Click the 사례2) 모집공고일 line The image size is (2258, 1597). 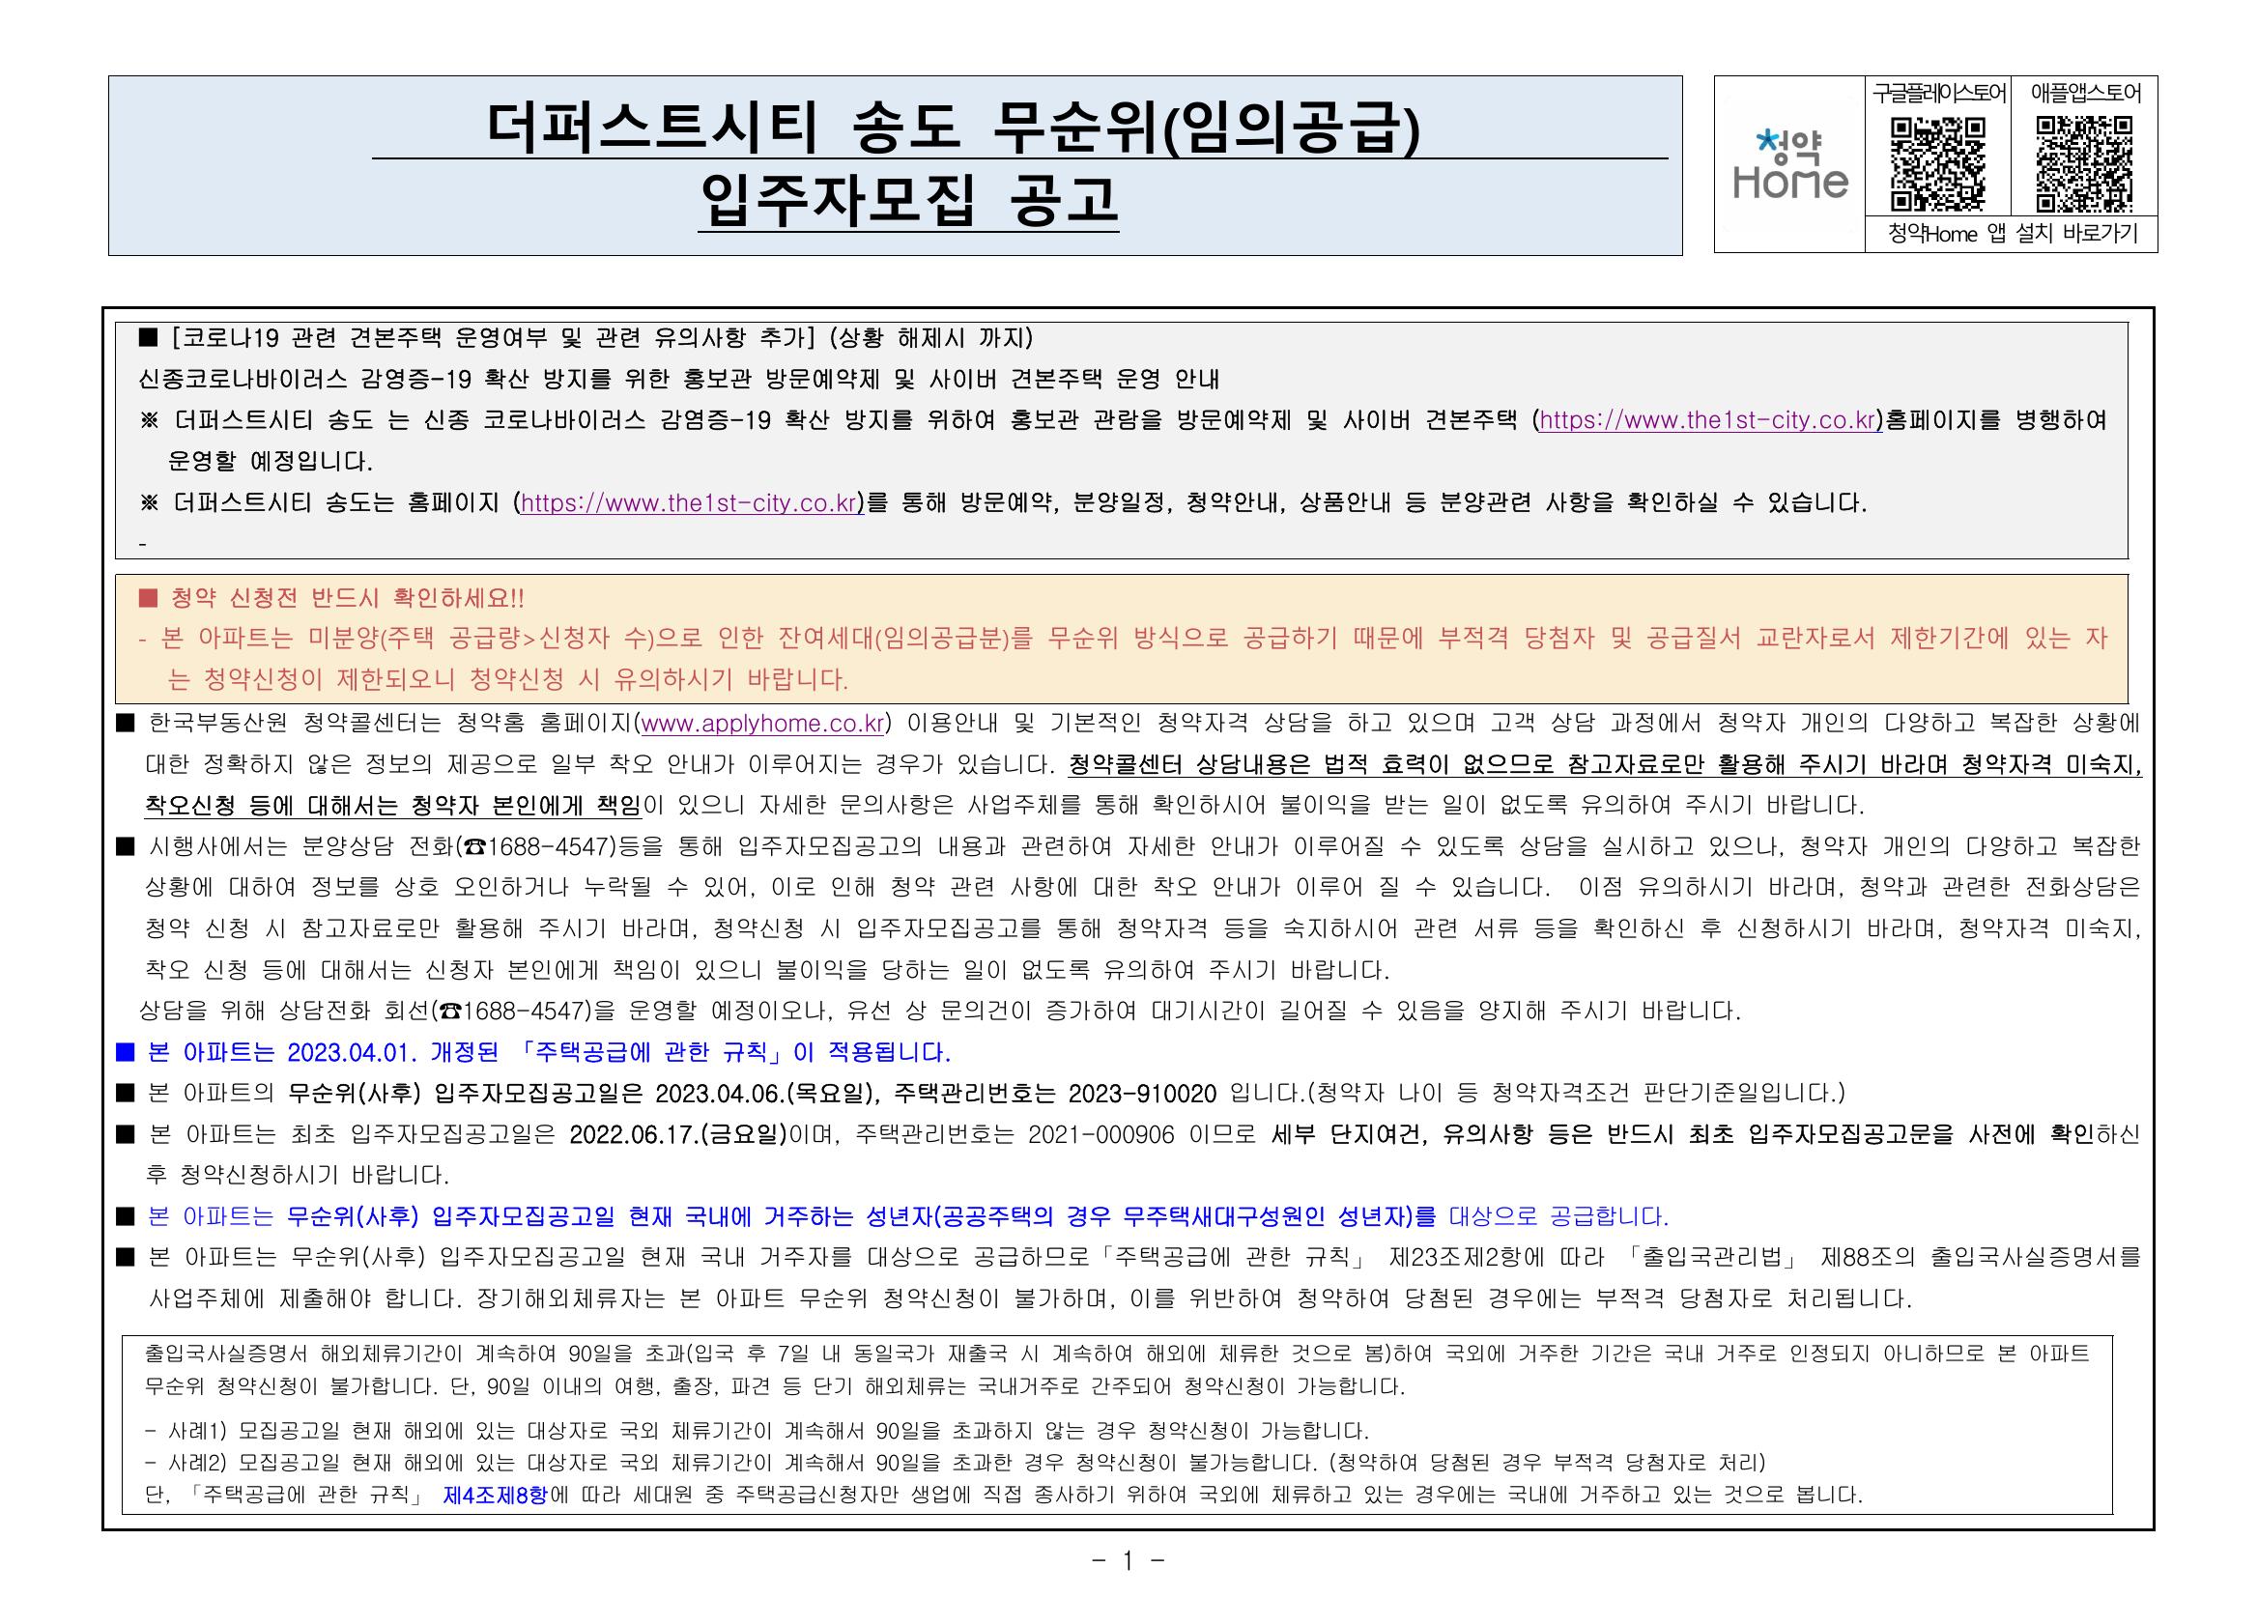955,1463
